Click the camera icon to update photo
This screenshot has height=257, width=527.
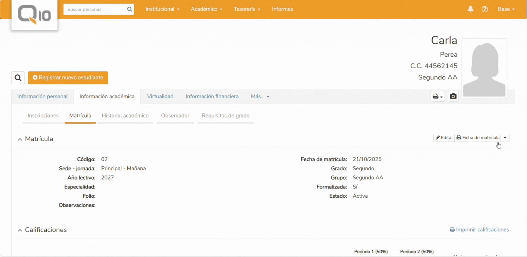453,96
